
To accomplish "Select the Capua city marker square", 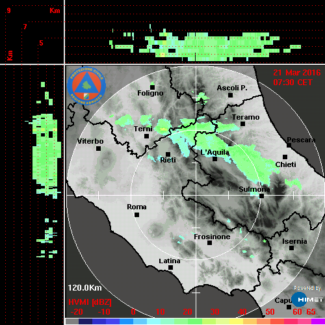I will pos(289,307).
